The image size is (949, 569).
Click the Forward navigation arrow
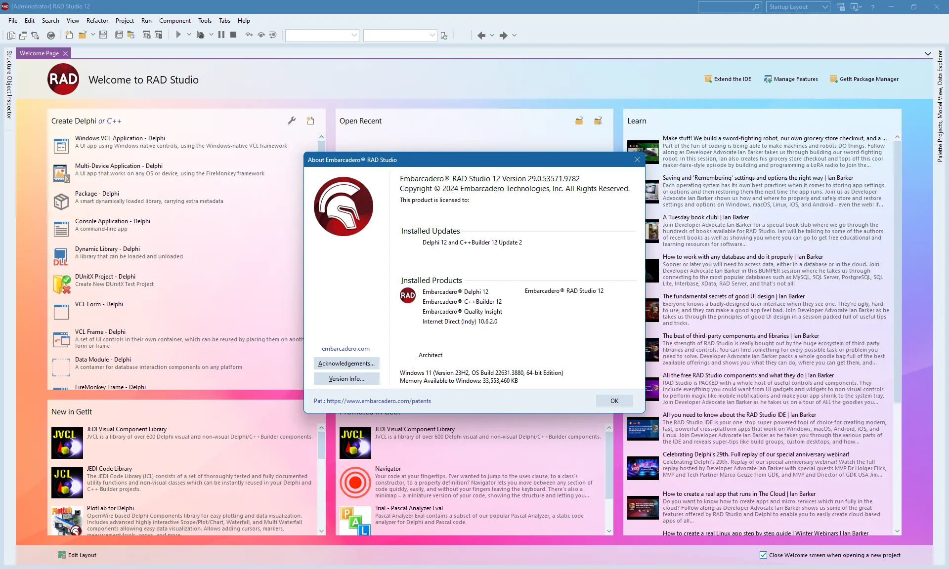click(504, 36)
